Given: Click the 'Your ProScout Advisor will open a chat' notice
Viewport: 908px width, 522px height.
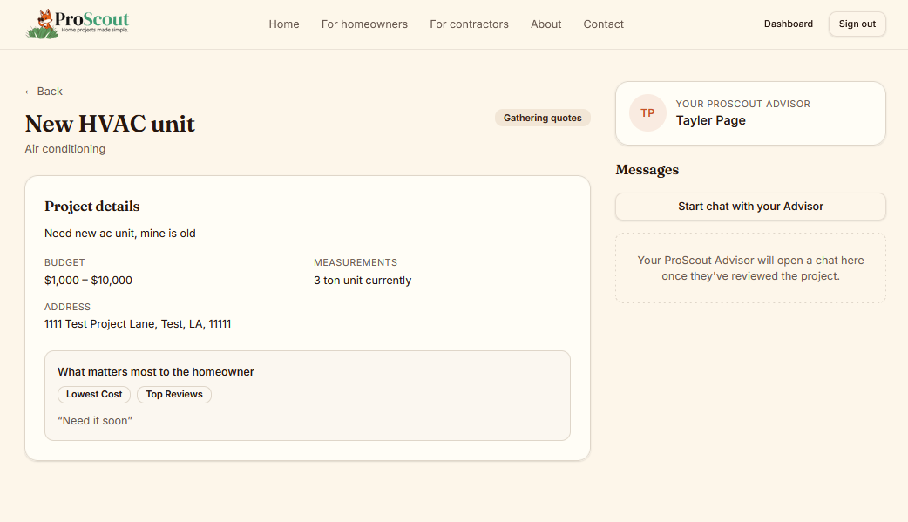Looking at the screenshot, I should (750, 268).
